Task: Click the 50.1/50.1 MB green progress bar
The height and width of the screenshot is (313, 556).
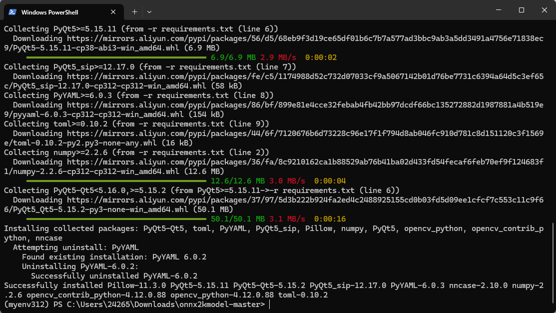Action: (x=116, y=219)
